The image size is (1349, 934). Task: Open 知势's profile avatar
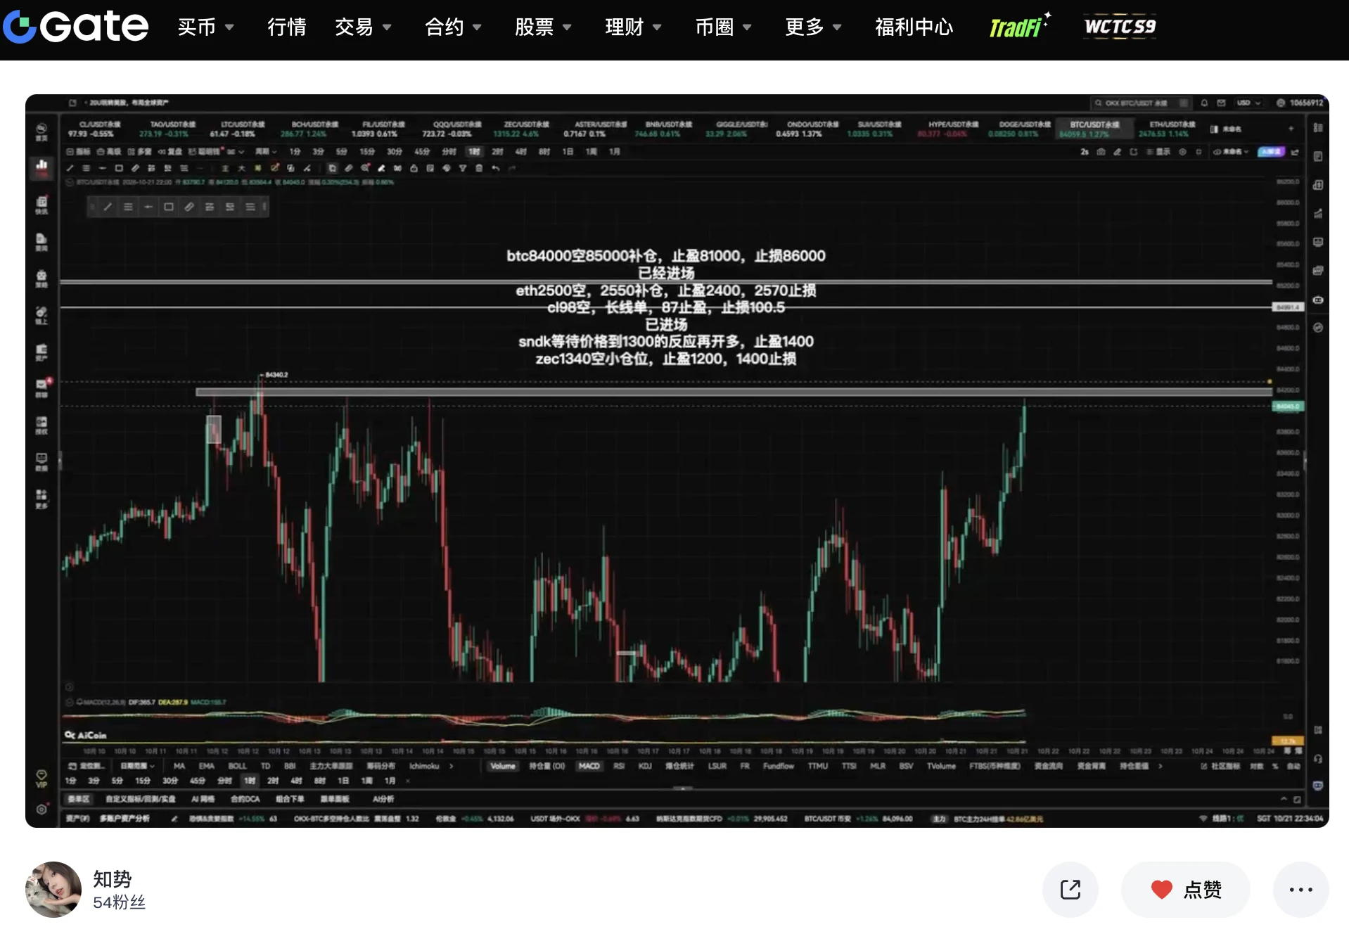(53, 890)
